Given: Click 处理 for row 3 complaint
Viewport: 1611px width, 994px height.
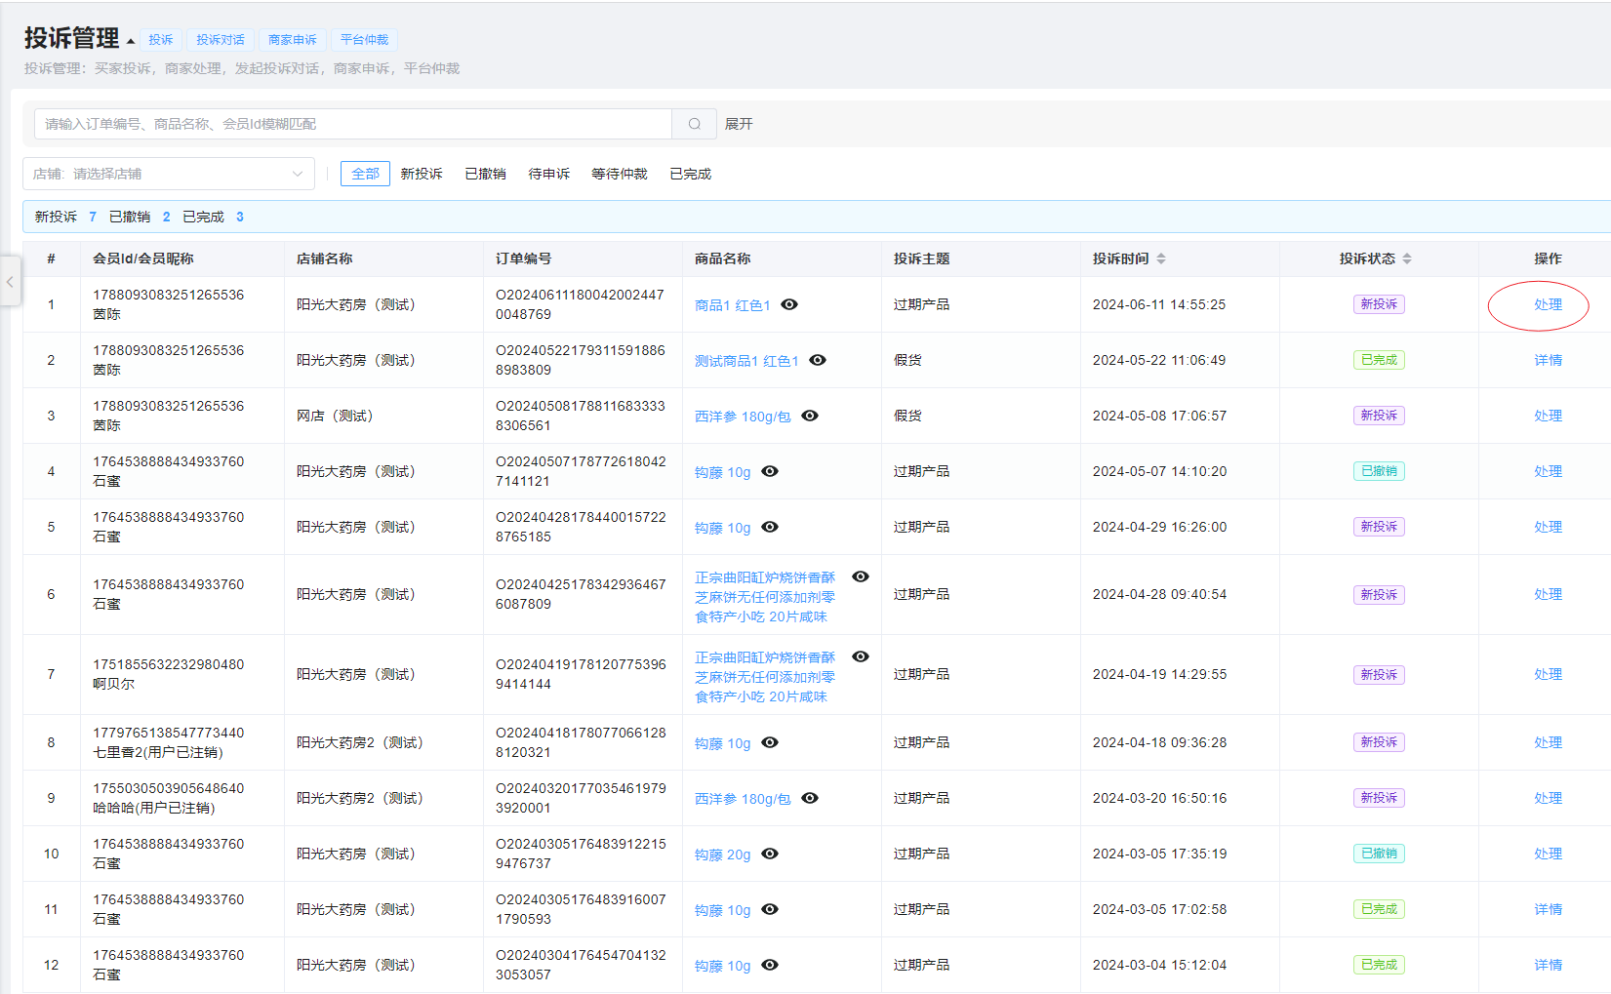Looking at the screenshot, I should pos(1548,416).
